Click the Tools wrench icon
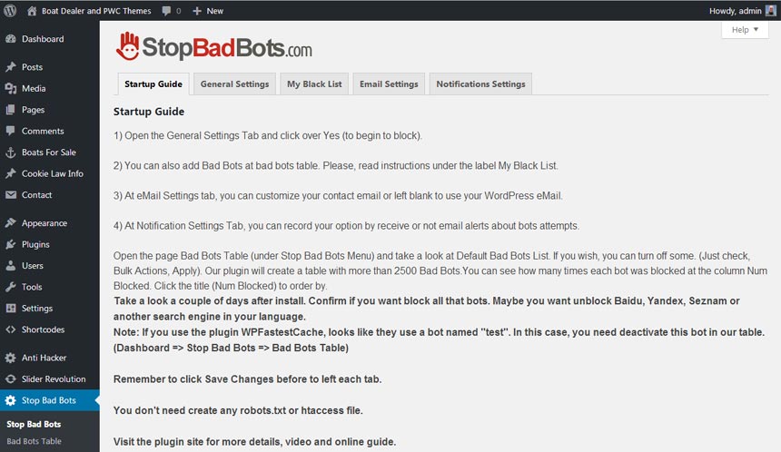Viewport: 781px width, 452px height. [x=11, y=287]
